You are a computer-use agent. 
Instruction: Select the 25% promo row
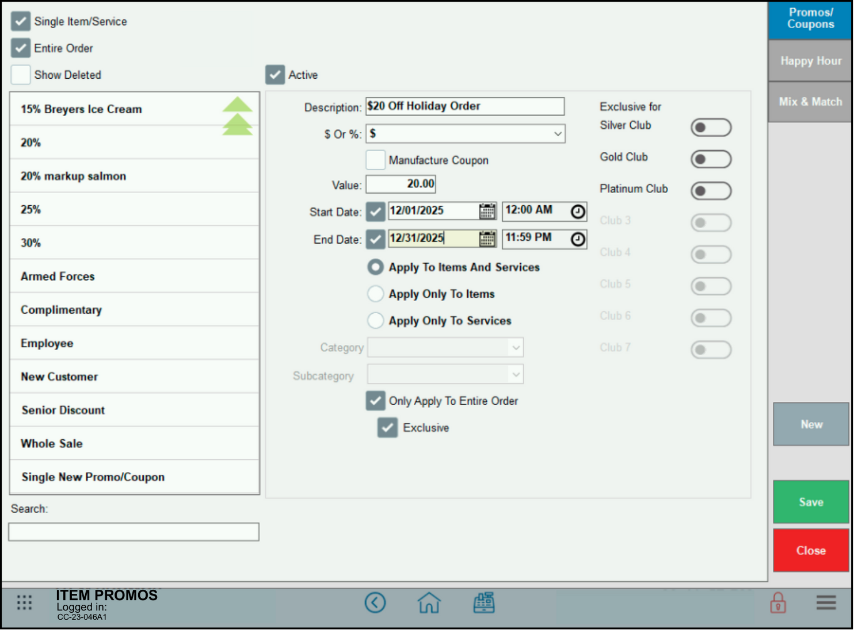pos(134,209)
